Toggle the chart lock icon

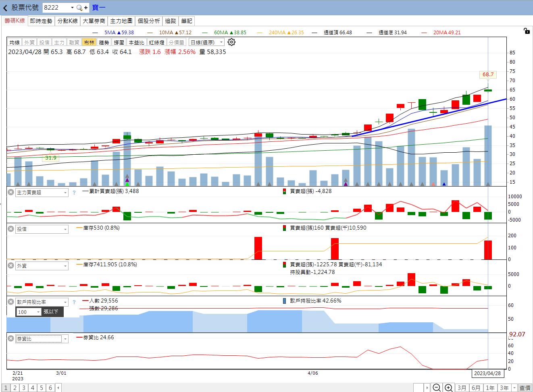pyautogui.click(x=527, y=31)
